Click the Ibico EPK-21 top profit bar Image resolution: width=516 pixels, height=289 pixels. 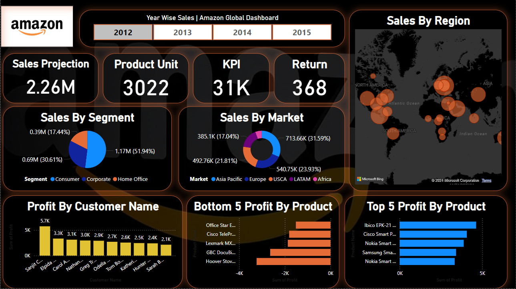pyautogui.click(x=438, y=225)
